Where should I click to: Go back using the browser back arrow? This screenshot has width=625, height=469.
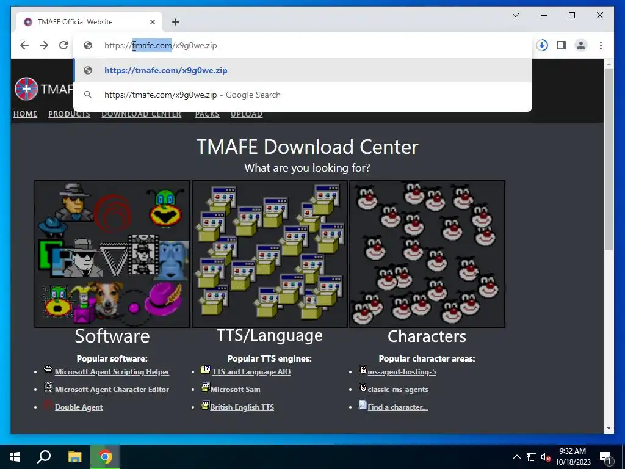coord(24,45)
